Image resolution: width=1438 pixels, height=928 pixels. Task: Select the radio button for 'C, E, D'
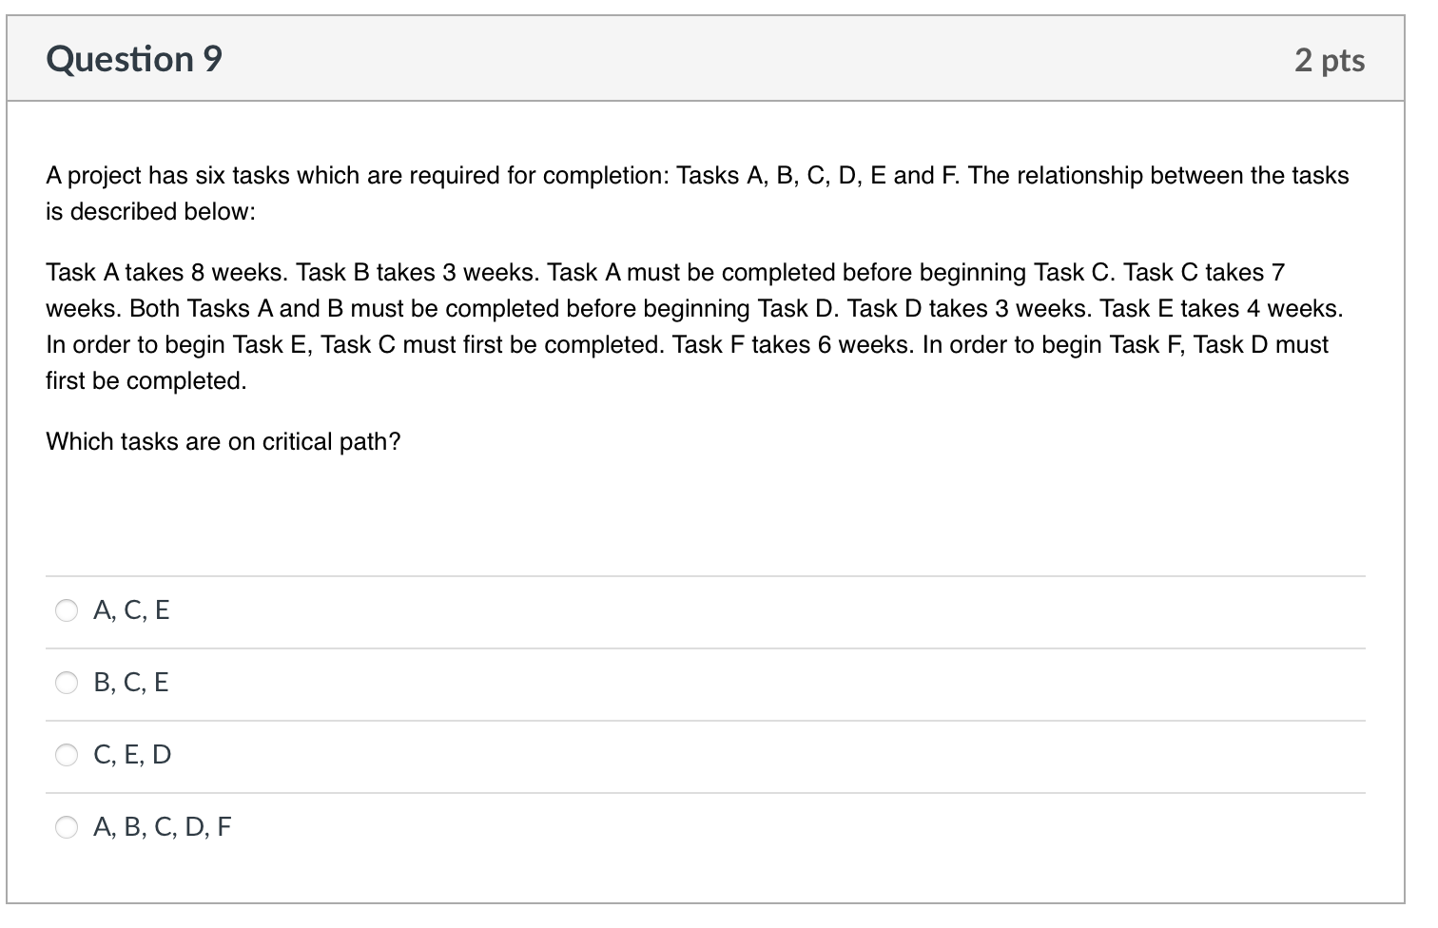pos(67,755)
